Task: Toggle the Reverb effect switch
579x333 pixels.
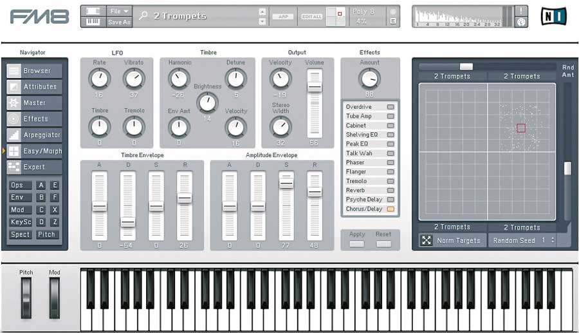Action: tap(391, 191)
